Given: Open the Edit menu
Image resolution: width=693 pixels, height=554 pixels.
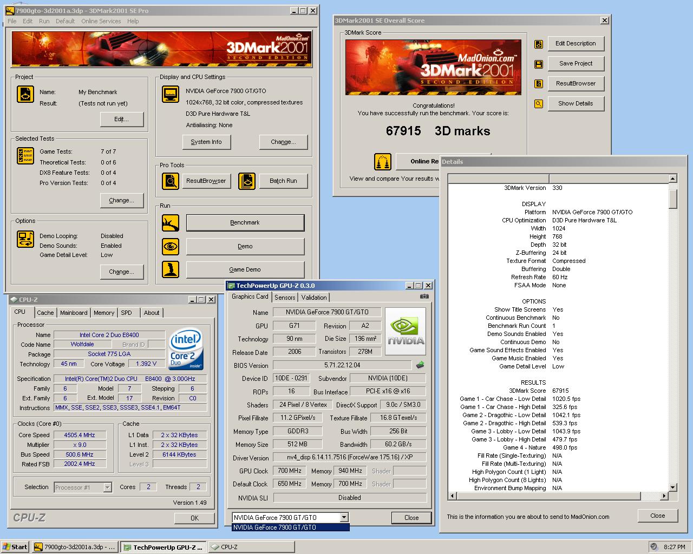Looking at the screenshot, I should [28, 21].
